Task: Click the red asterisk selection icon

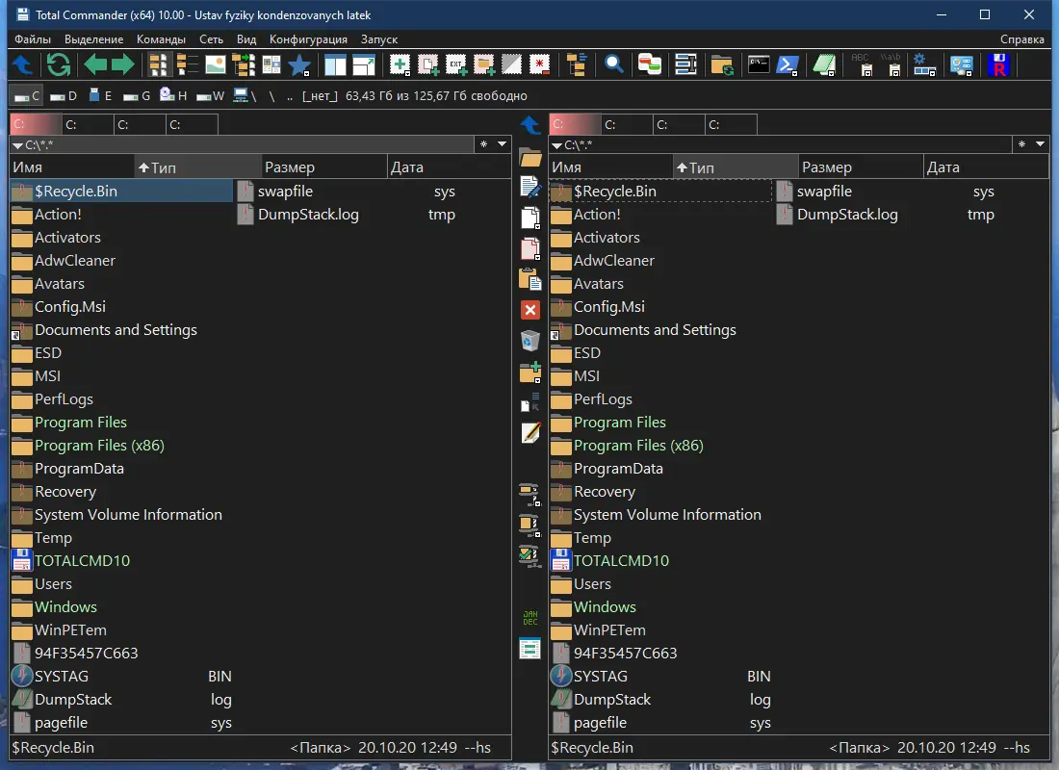Action: 540,64
